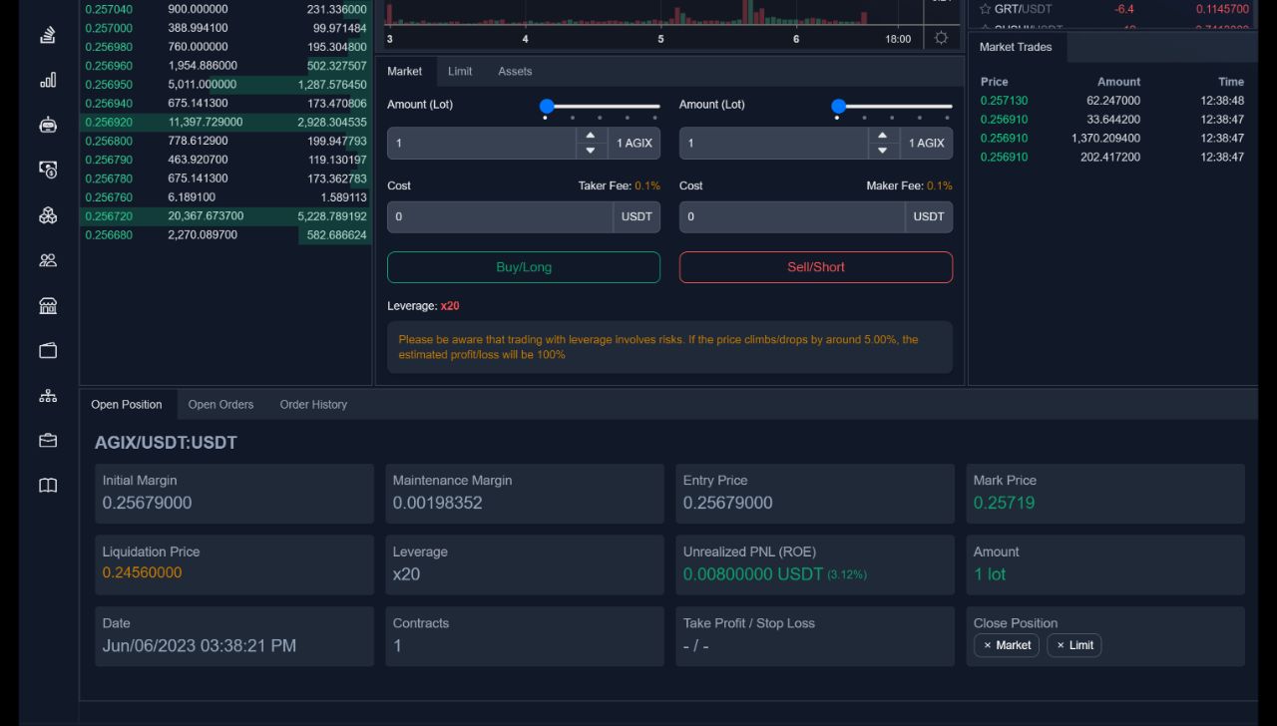Click the stacked blocks sidebar icon
Viewport: 1277px width, 726px height.
pos(47,214)
